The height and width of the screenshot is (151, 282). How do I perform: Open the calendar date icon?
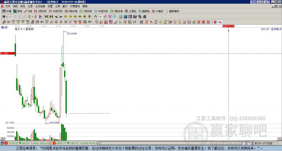coord(121,17)
